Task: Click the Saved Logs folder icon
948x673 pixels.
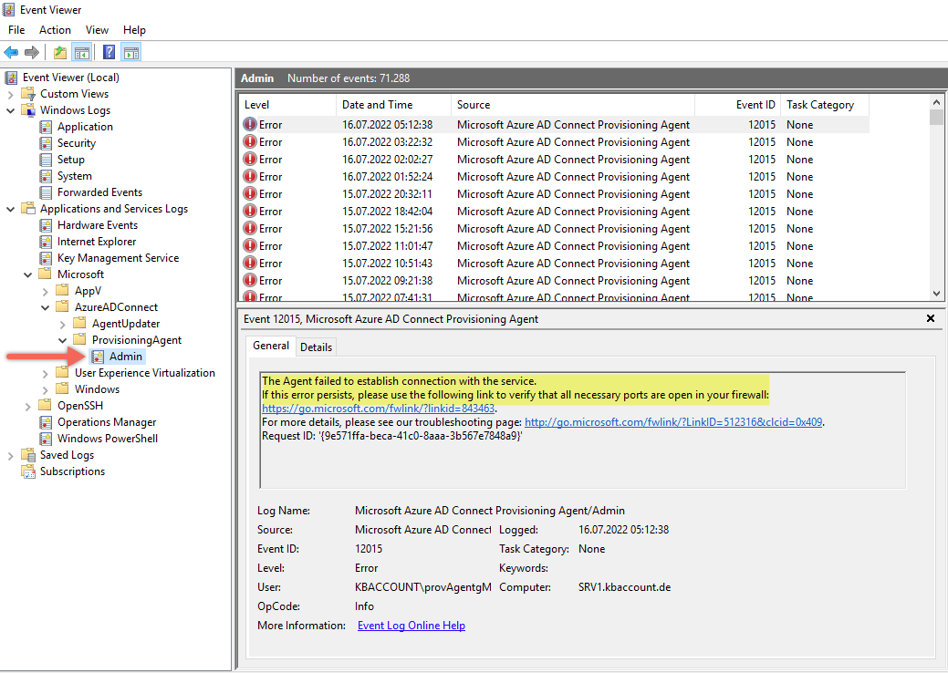Action: click(x=28, y=455)
